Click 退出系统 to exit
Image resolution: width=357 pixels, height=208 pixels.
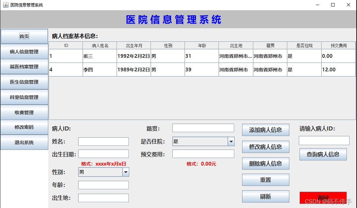click(24, 142)
